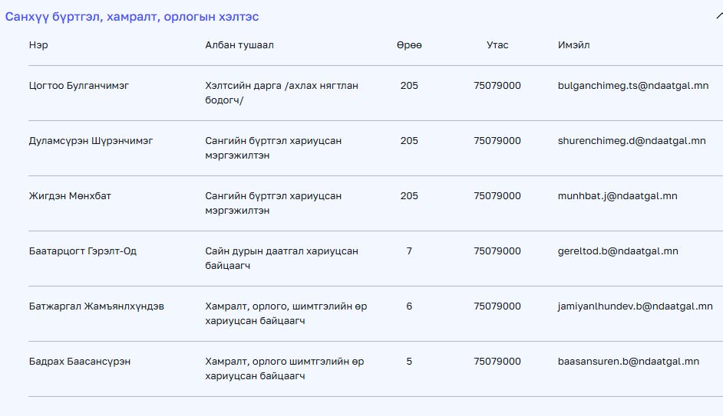Select the "Хэлтсийн дарга /ахлах нягтлан бодогч/" position text

(x=282, y=93)
